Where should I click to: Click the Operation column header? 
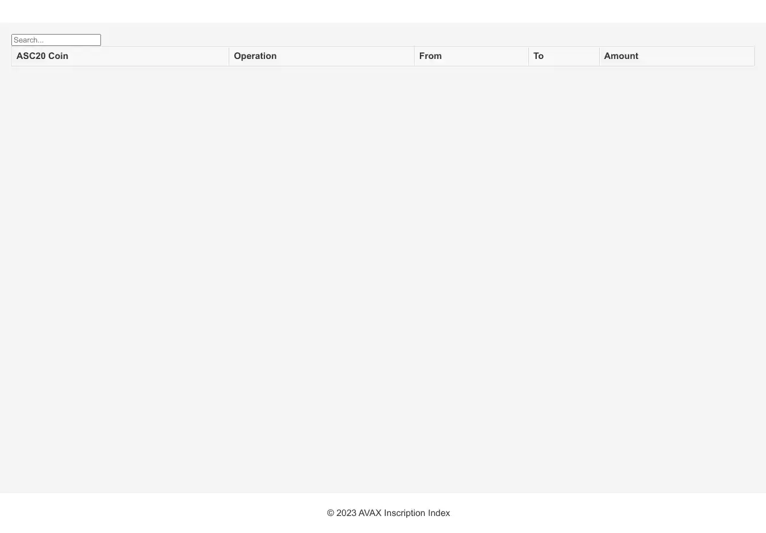pos(255,56)
